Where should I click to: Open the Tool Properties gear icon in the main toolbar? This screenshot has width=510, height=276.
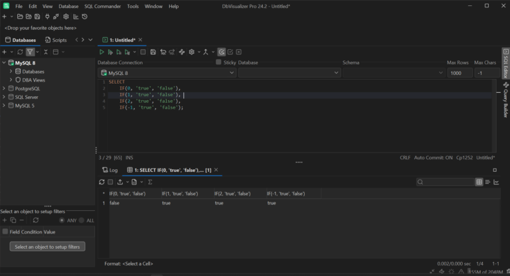coord(66,17)
